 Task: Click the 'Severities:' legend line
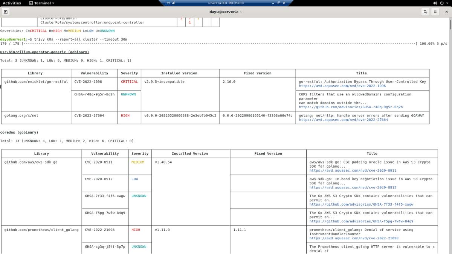point(57,31)
